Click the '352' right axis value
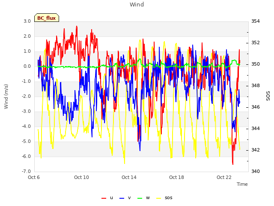Image resolution: width=274 pixels, height=206 pixels. pos(256,43)
